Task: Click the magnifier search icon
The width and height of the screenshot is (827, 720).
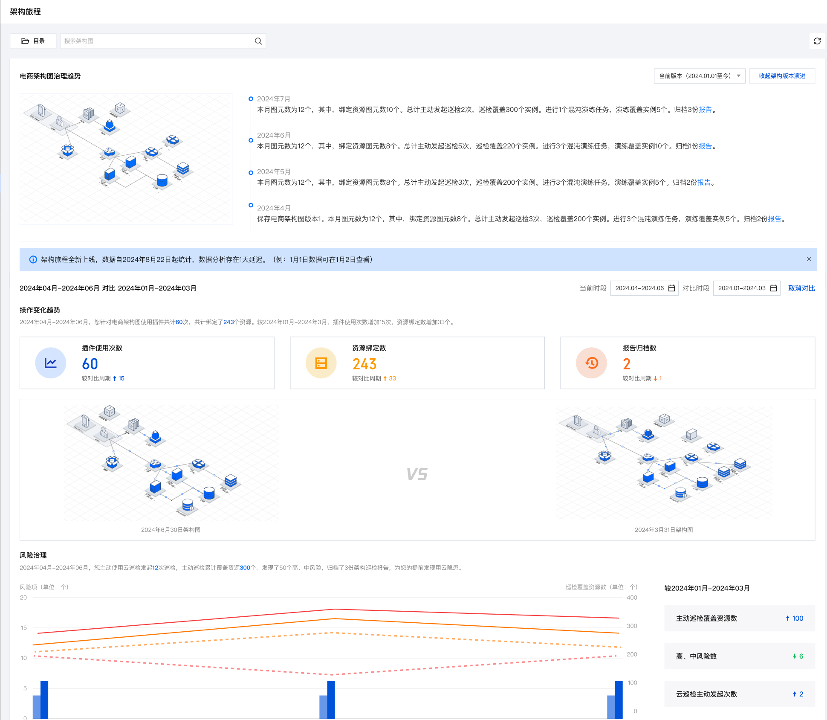Action: (x=258, y=41)
